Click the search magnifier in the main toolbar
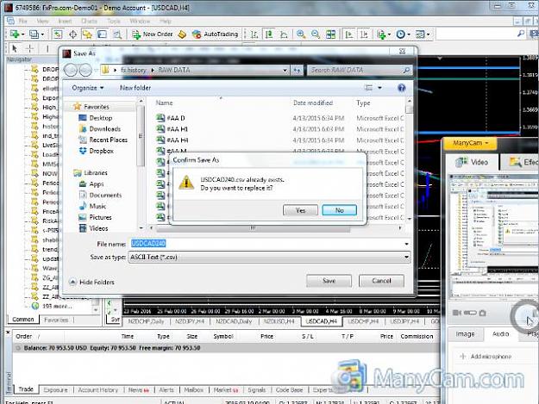The image size is (539, 404). 521,34
